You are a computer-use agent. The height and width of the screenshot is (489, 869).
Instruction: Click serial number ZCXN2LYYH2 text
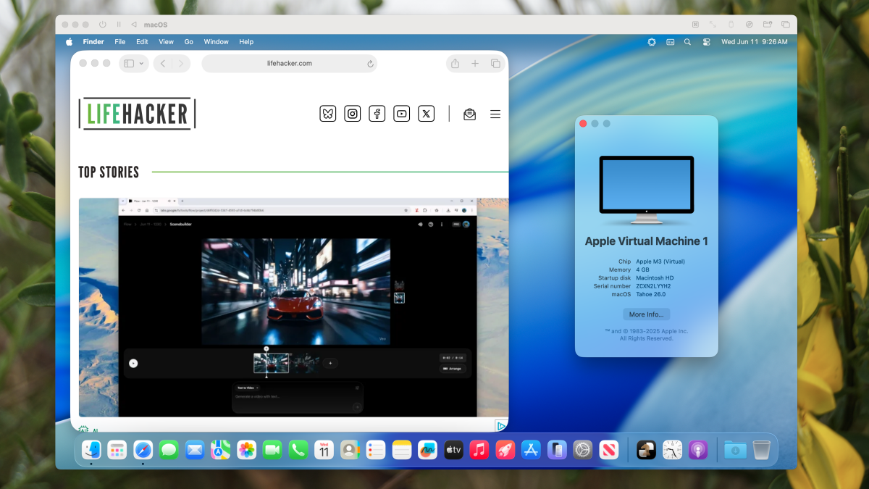pyautogui.click(x=653, y=286)
